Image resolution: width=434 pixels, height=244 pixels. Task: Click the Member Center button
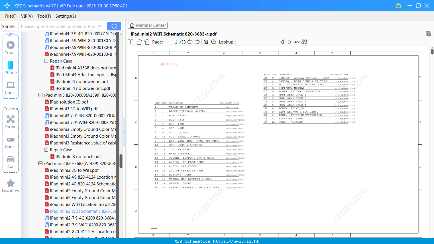click(148, 25)
